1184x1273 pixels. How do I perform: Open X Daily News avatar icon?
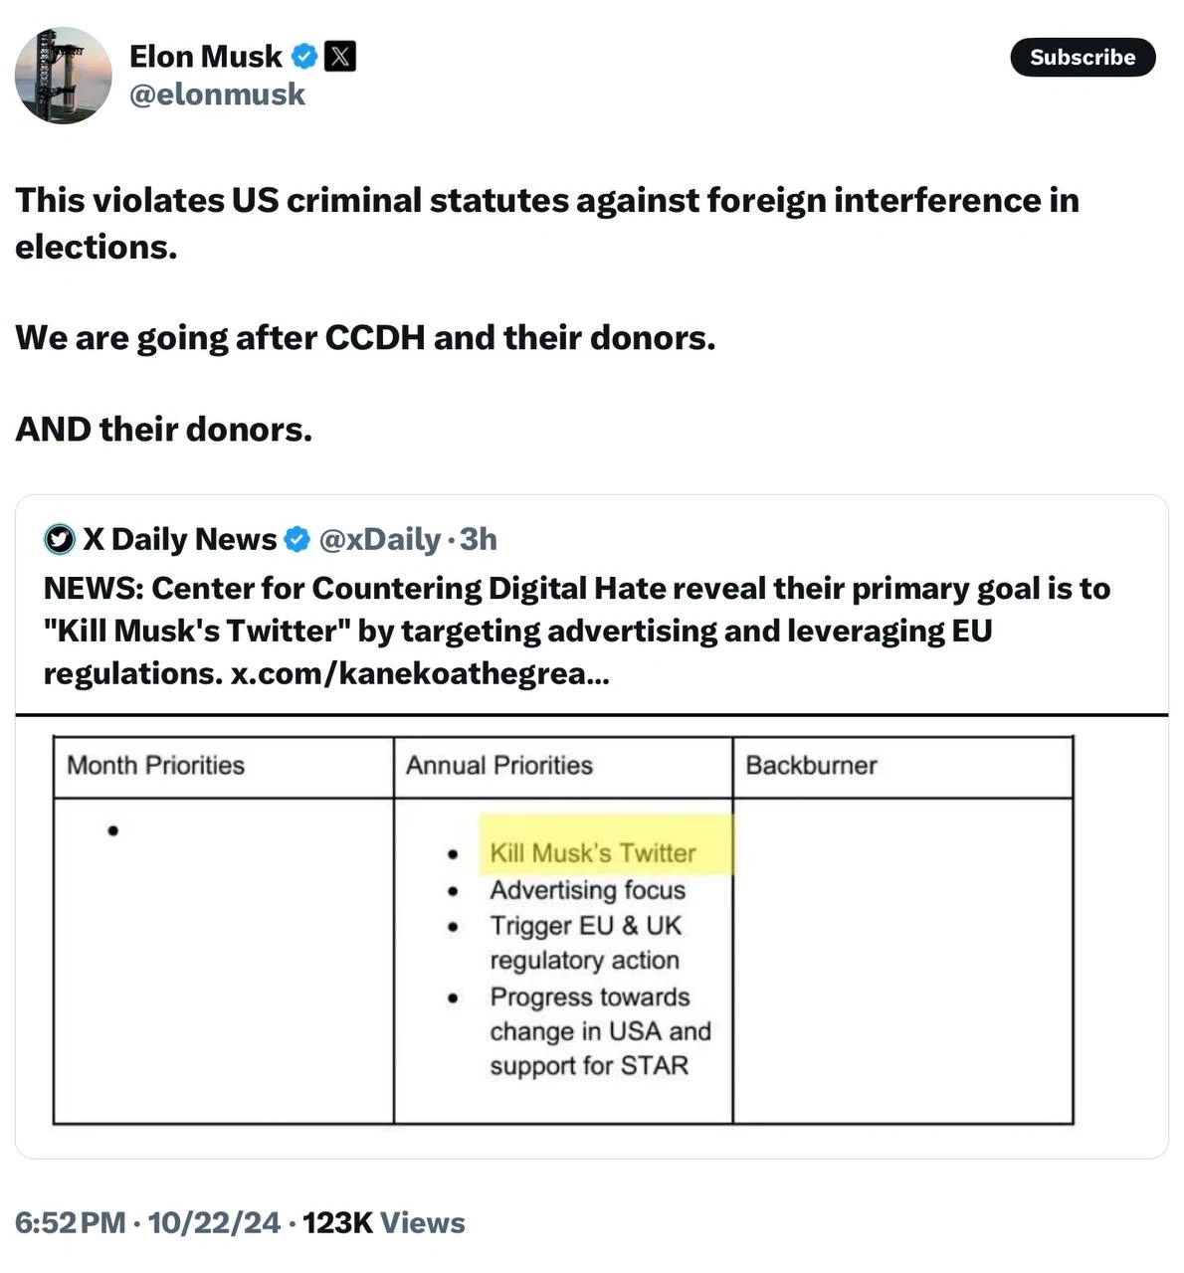pyautogui.click(x=60, y=539)
